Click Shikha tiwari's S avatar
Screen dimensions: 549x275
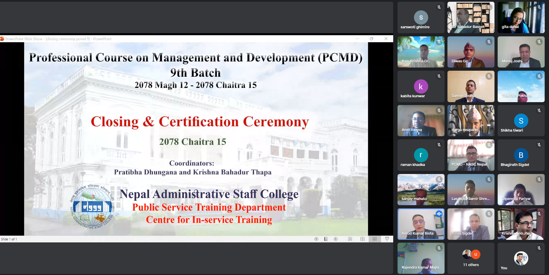pyautogui.click(x=521, y=121)
